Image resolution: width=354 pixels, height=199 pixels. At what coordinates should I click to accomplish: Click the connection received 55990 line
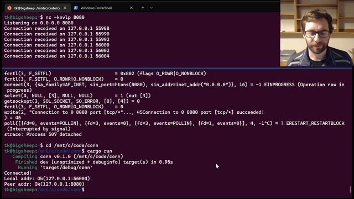click(56, 34)
